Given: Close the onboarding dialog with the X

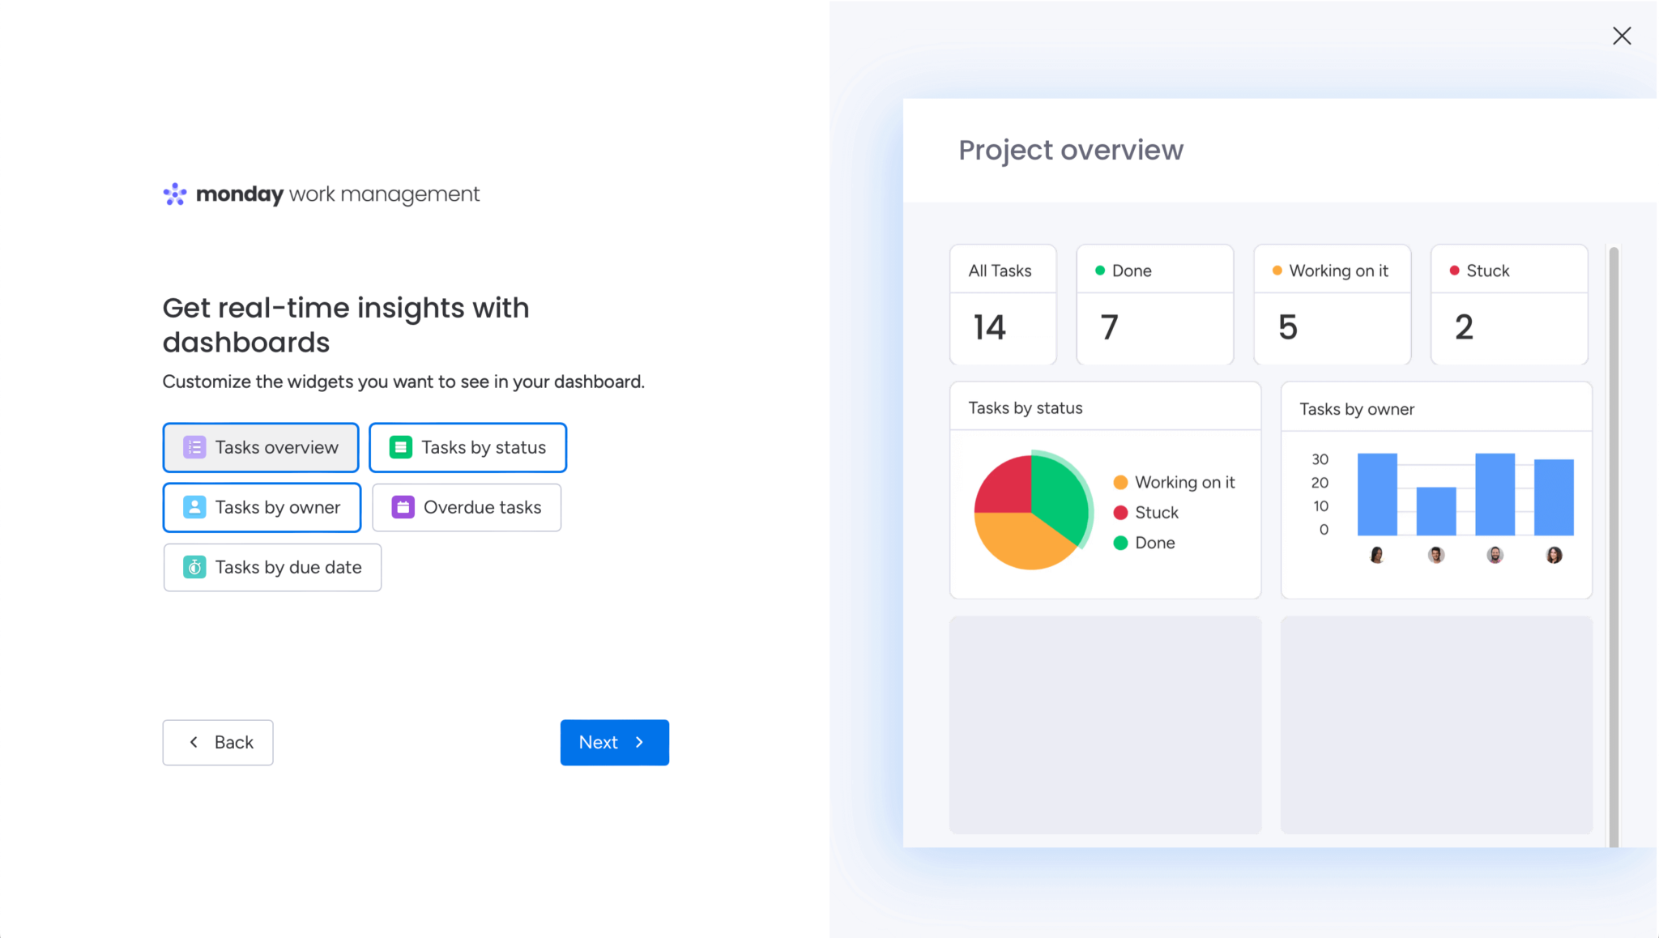Looking at the screenshot, I should [1622, 36].
